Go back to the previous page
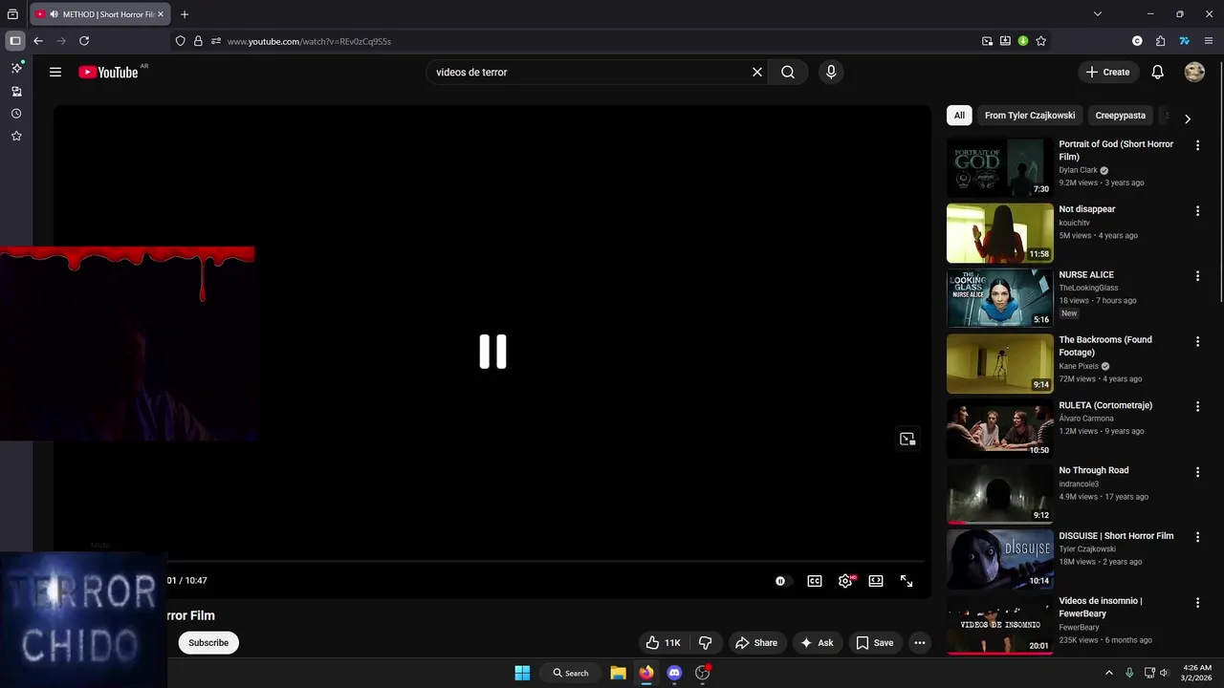Screen dimensions: 1224x688 pos(38,41)
